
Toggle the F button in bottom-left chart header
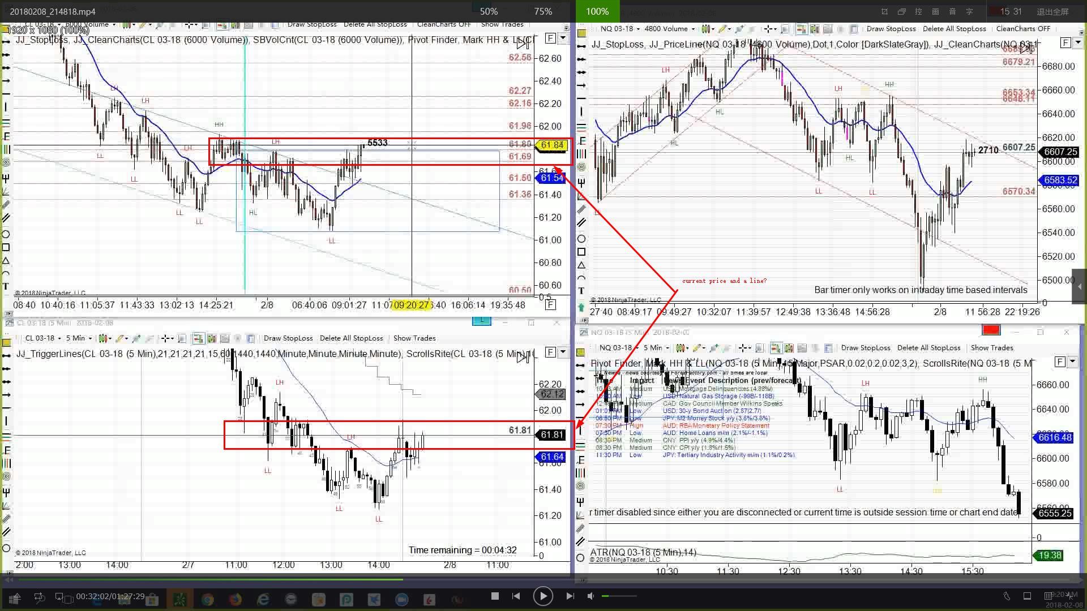550,352
